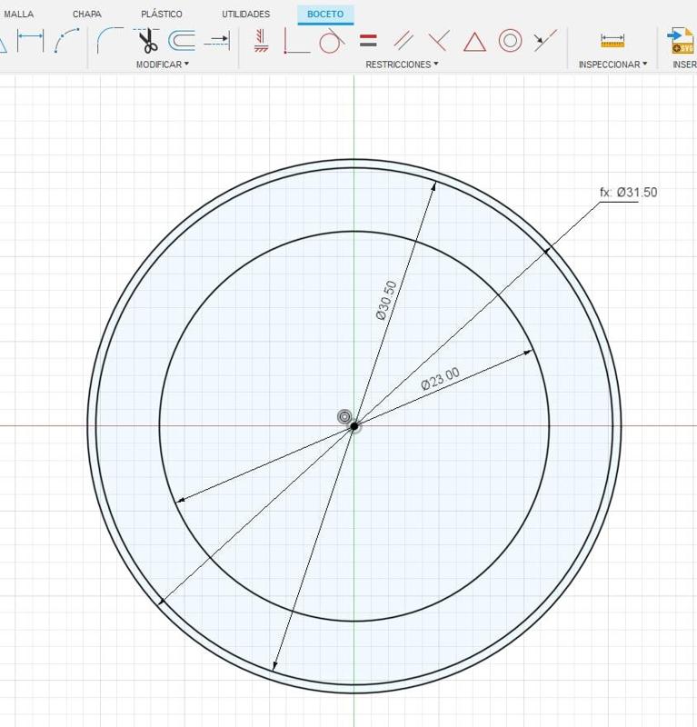The image size is (697, 727).
Task: Select the fx: Ø31.50 dimension label
Action: pyautogui.click(x=628, y=193)
